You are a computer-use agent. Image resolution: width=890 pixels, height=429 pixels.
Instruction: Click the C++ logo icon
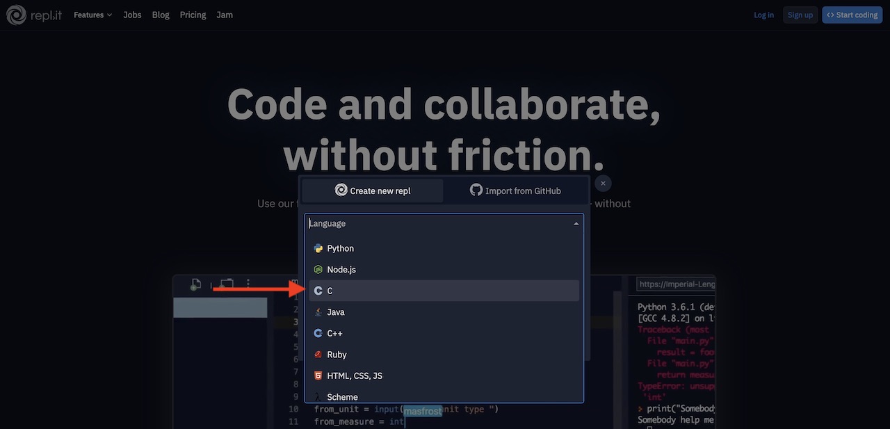point(318,333)
